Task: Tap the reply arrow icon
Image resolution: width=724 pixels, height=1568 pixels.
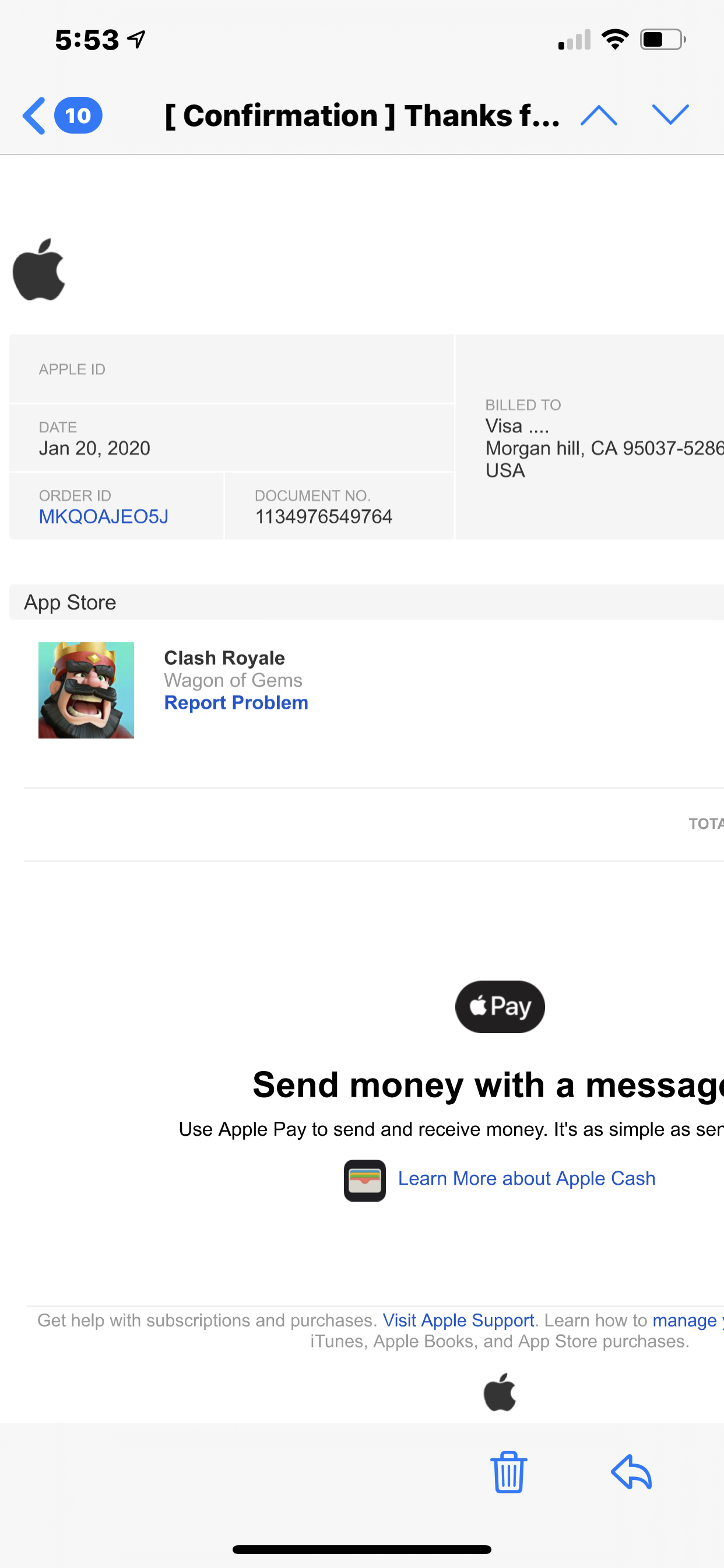Action: pos(631,1472)
